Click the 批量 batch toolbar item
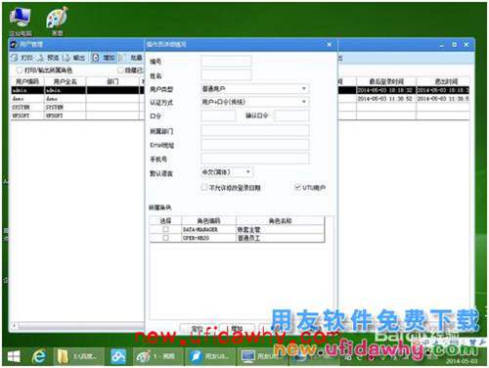 132,58
